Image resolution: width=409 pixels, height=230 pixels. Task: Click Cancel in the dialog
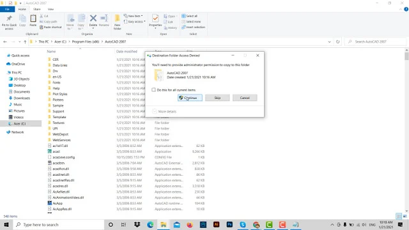(245, 98)
